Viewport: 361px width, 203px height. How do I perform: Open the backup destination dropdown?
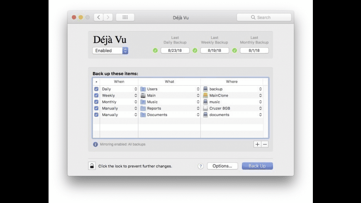coord(232,89)
